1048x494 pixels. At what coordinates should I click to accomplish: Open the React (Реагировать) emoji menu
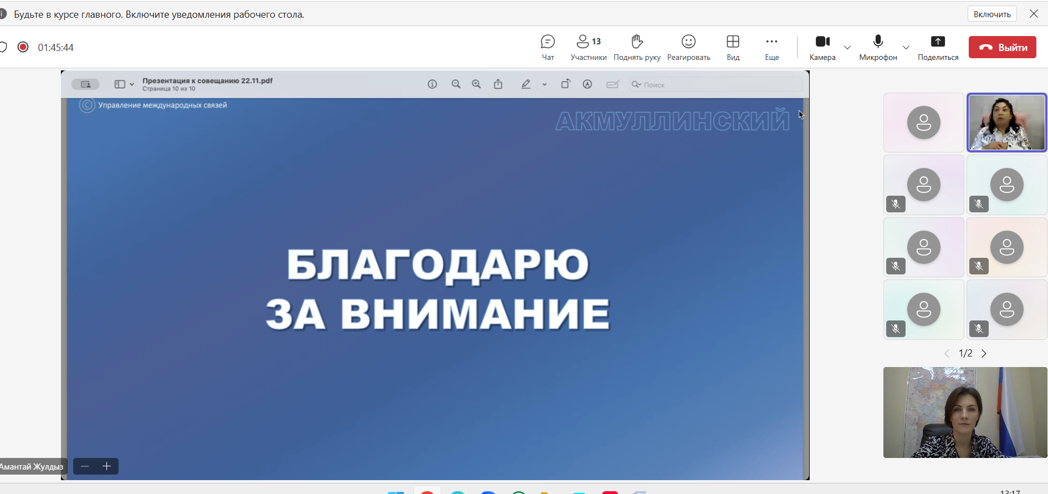(x=688, y=48)
